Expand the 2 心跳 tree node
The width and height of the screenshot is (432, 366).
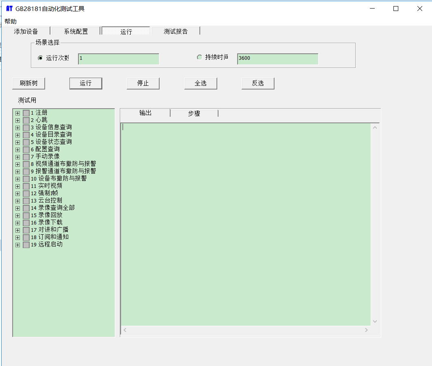click(x=17, y=120)
